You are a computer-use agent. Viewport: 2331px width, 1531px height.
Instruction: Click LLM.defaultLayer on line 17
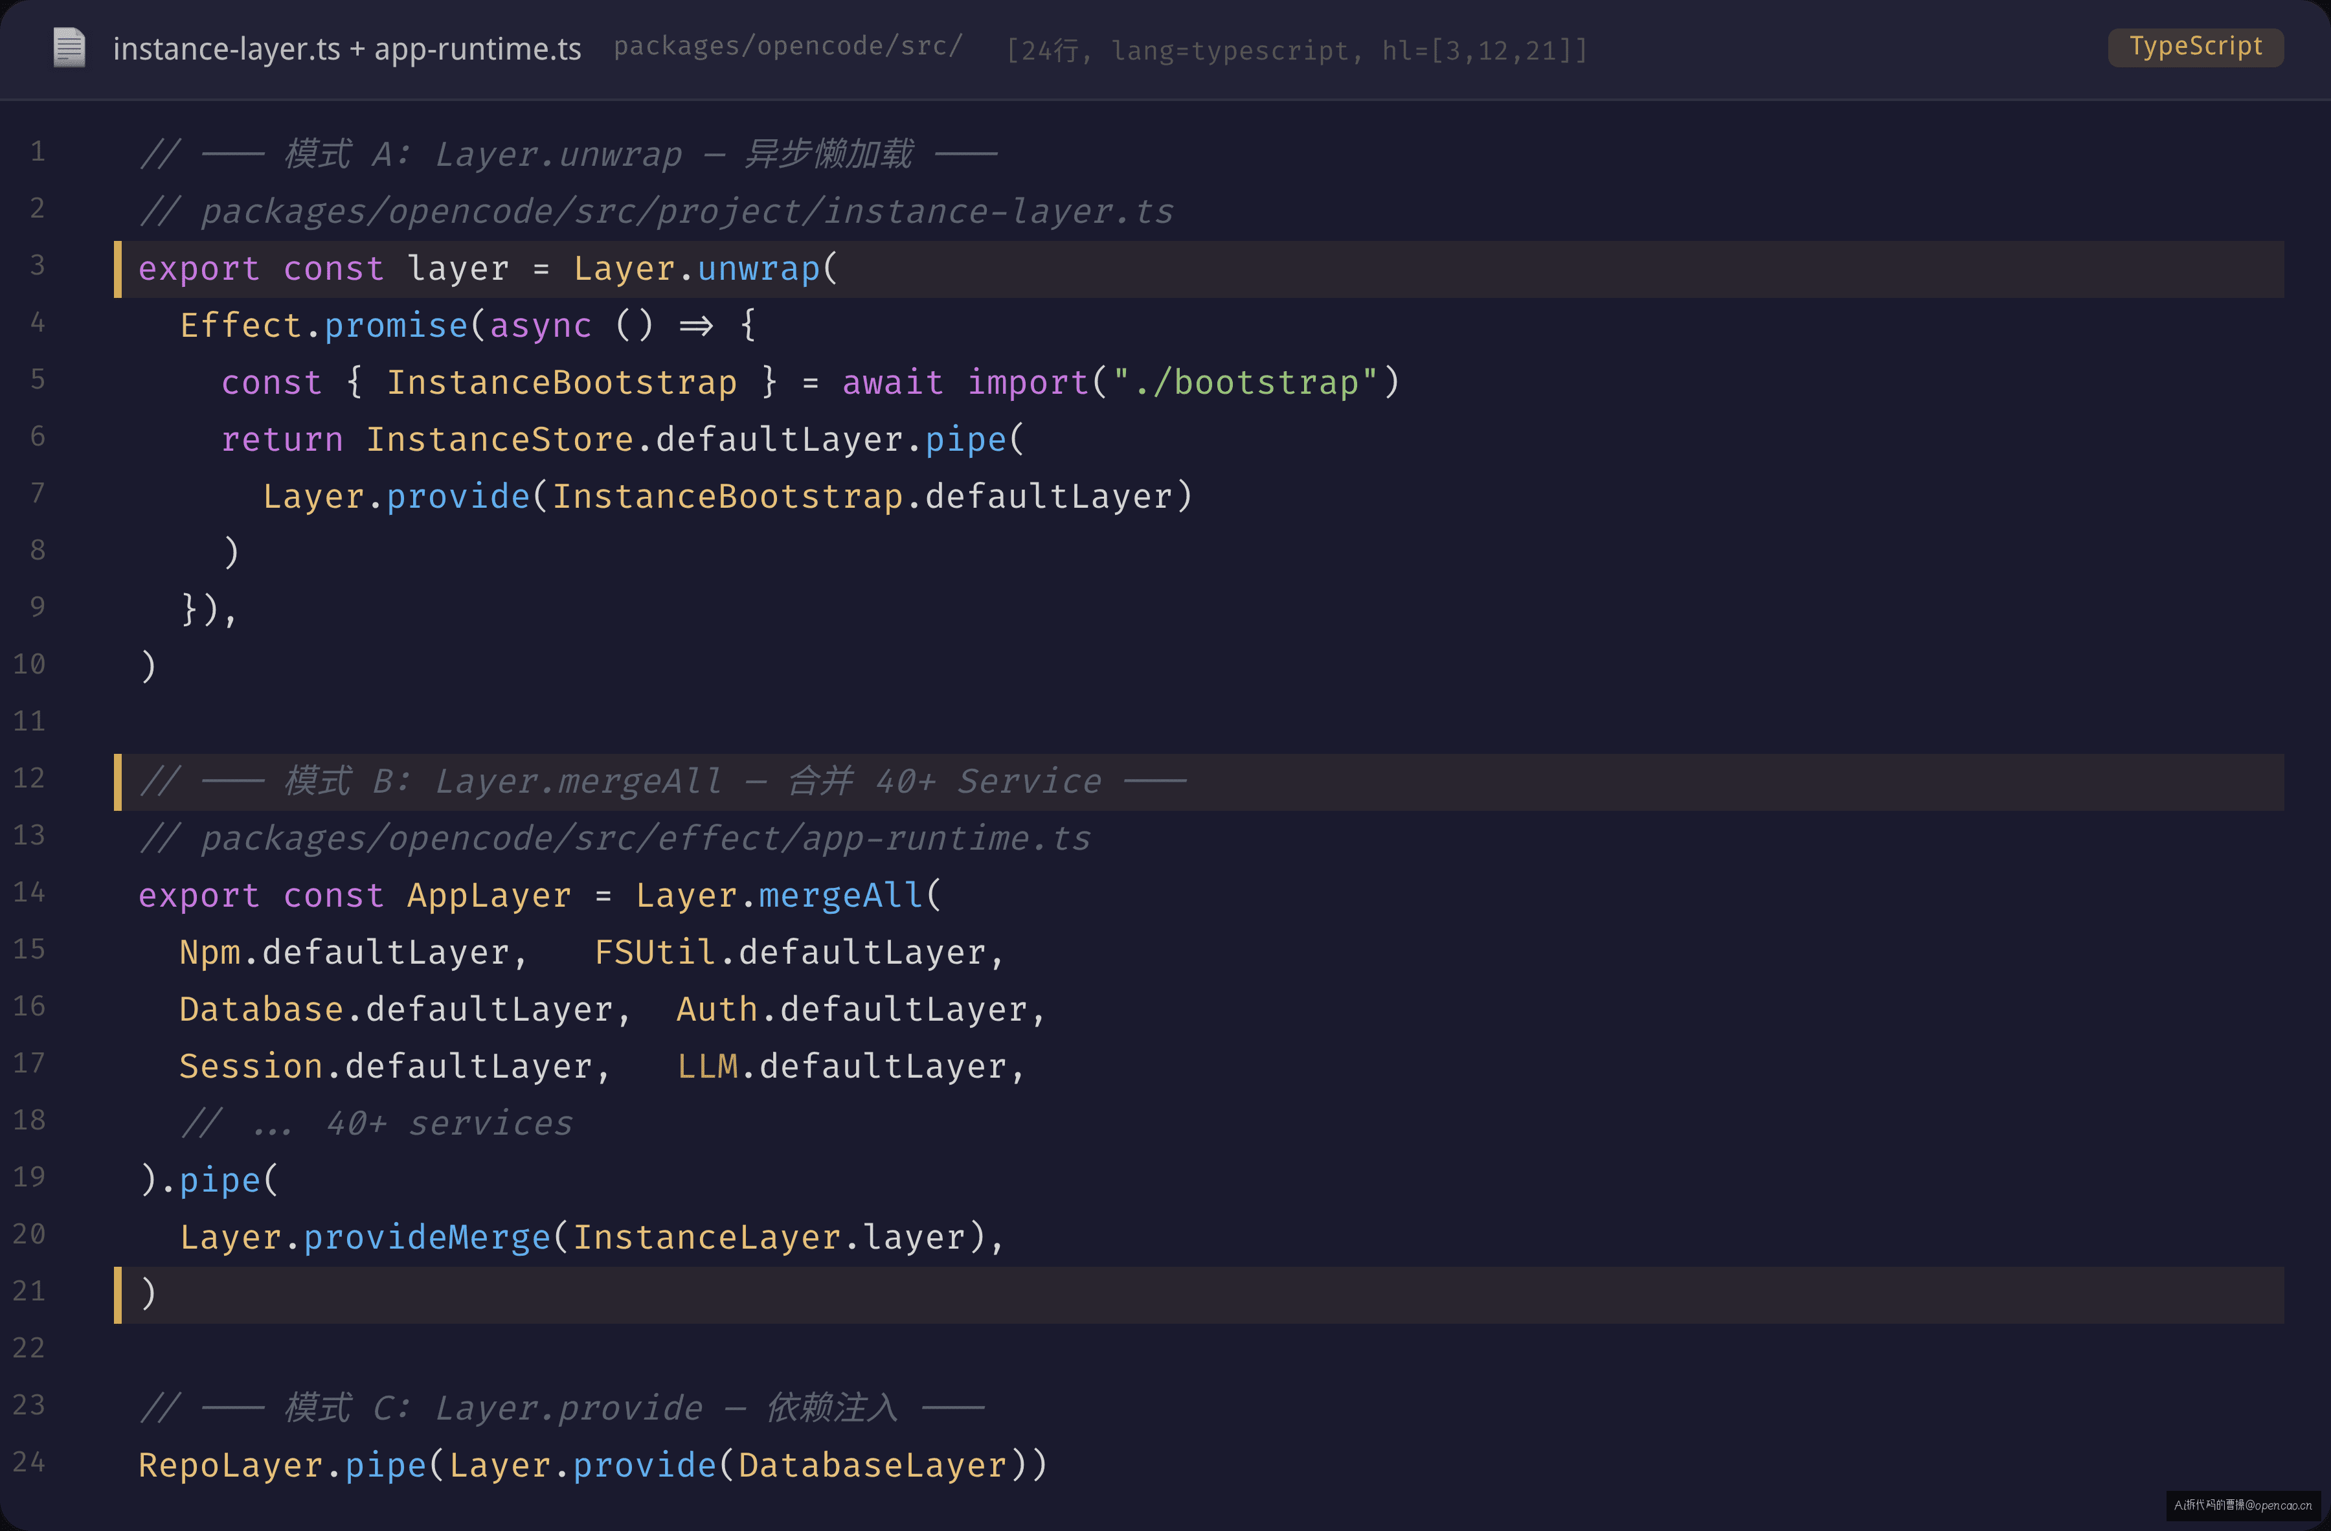[x=842, y=1066]
